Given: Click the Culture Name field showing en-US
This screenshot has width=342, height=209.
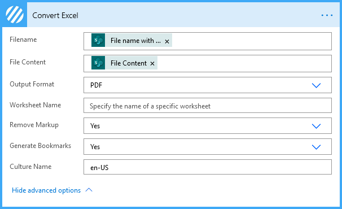Looking at the screenshot, I should (208, 167).
